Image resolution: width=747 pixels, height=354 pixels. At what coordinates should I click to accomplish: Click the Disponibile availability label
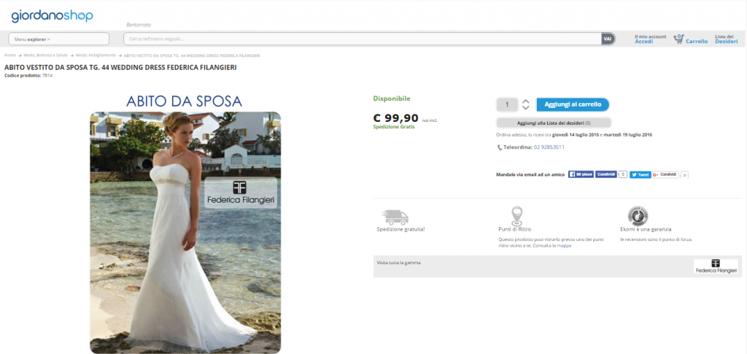tap(392, 99)
